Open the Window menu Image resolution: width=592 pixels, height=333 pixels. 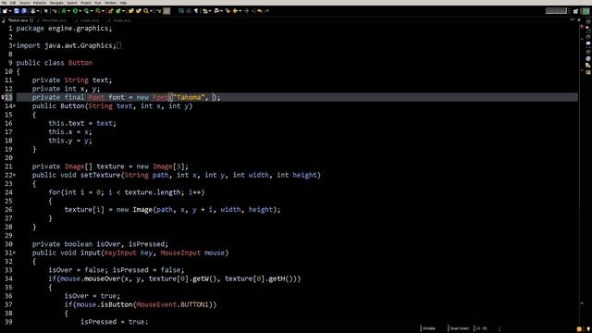[111, 3]
